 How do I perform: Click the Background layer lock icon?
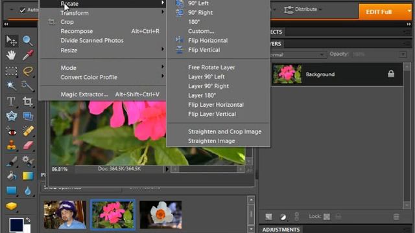tap(391, 74)
